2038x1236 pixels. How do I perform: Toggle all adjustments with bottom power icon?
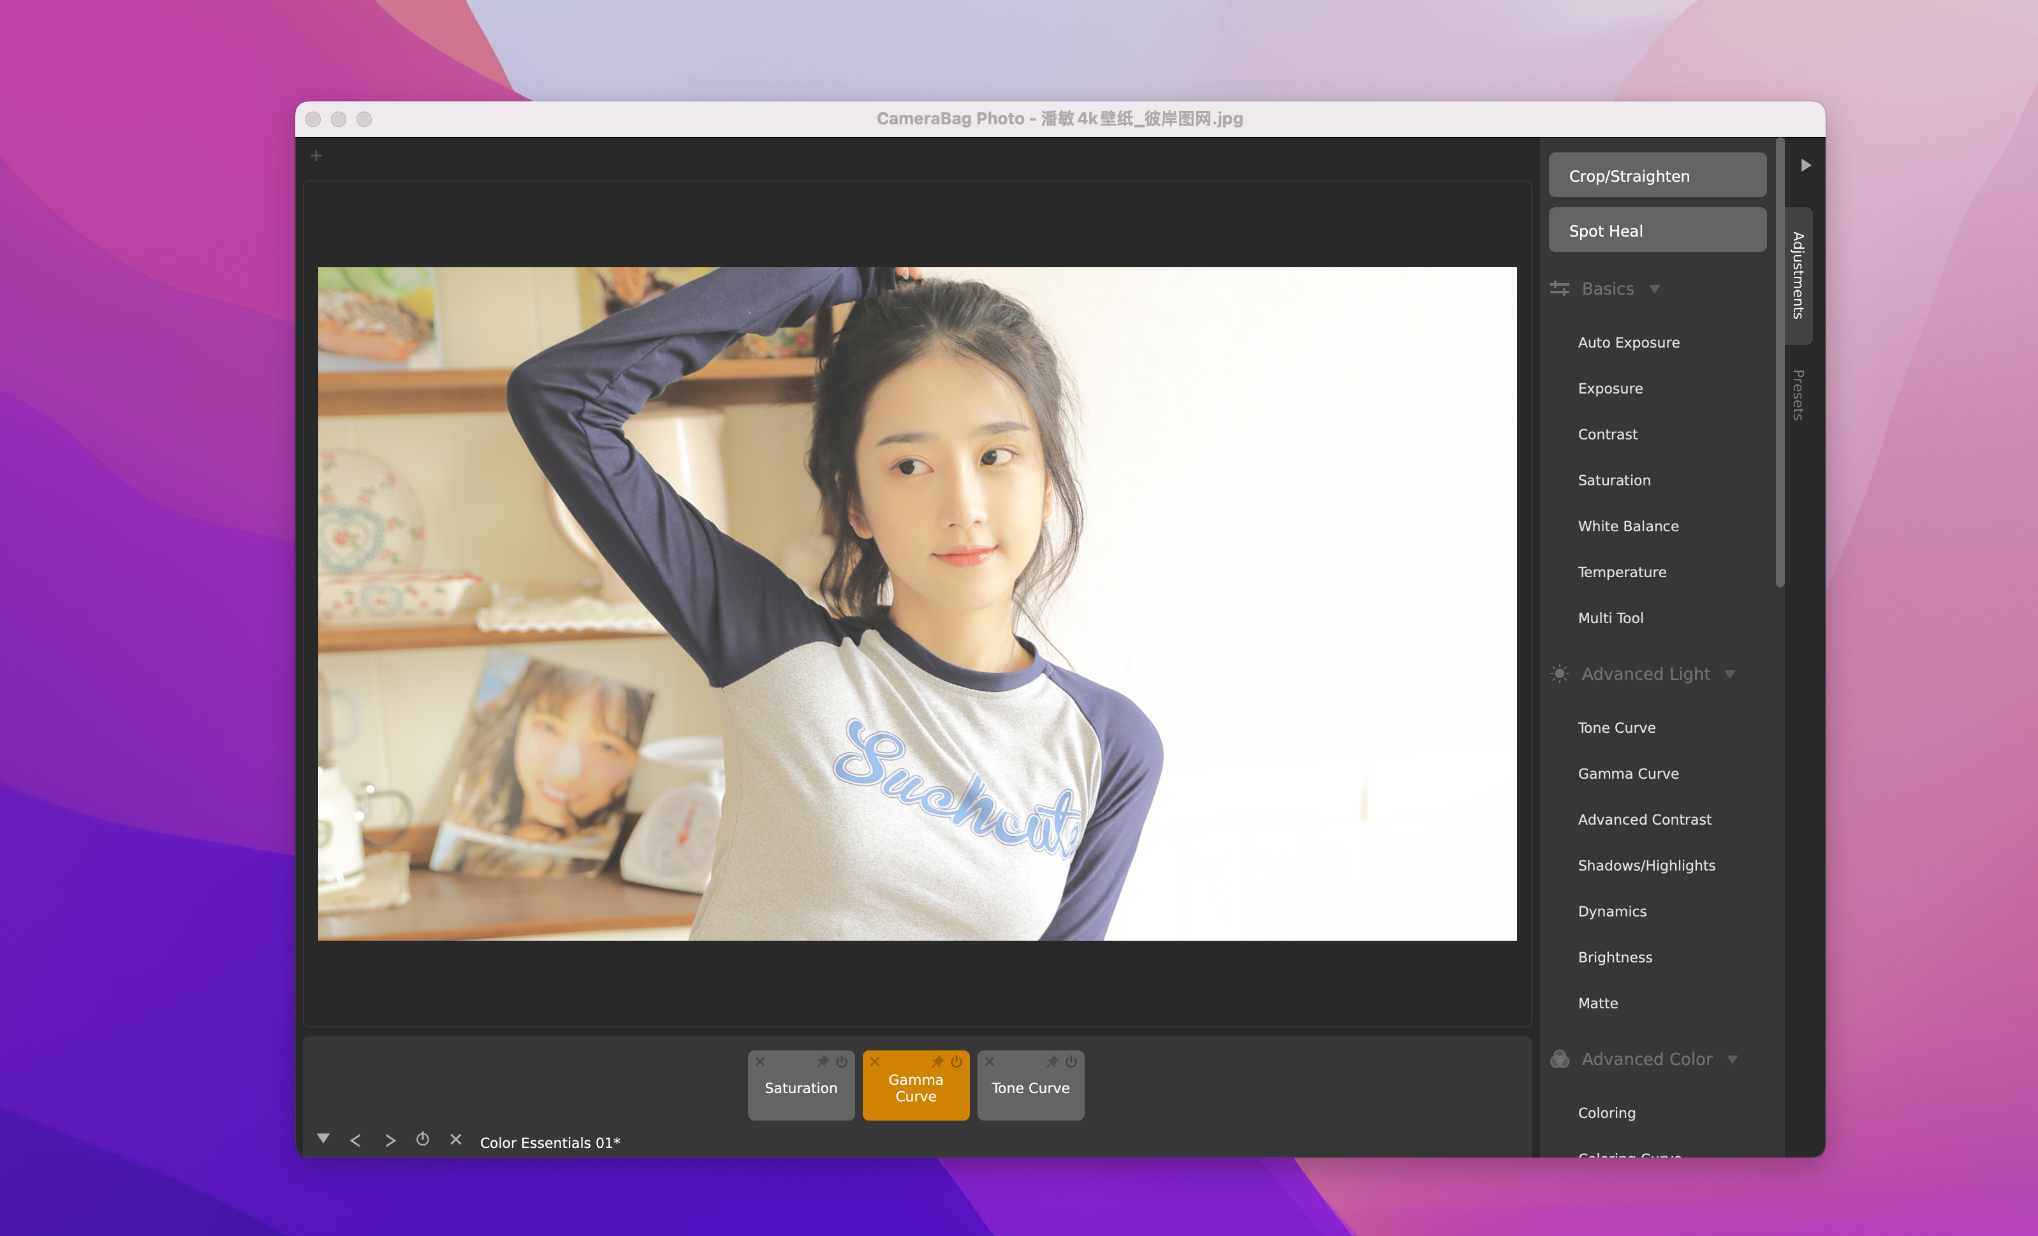pos(423,1139)
